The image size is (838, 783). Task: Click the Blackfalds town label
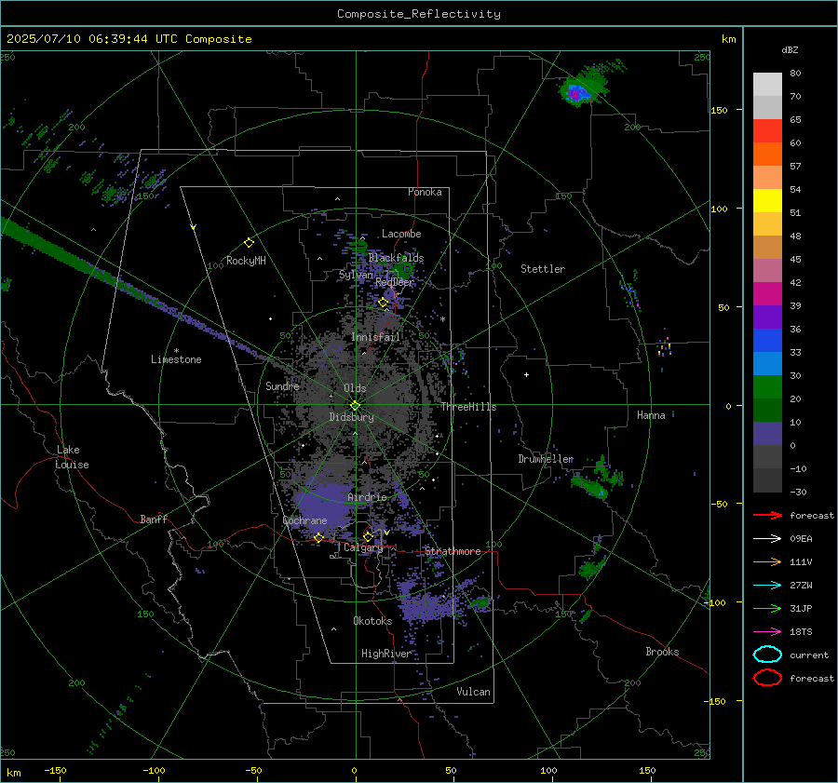tap(396, 258)
